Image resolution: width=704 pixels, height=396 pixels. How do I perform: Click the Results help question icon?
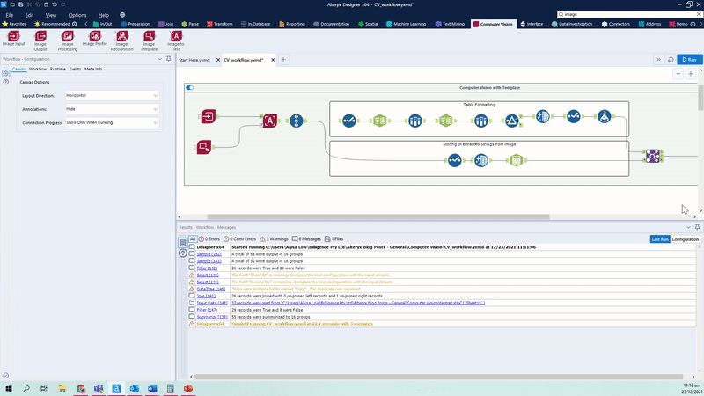pos(183,253)
